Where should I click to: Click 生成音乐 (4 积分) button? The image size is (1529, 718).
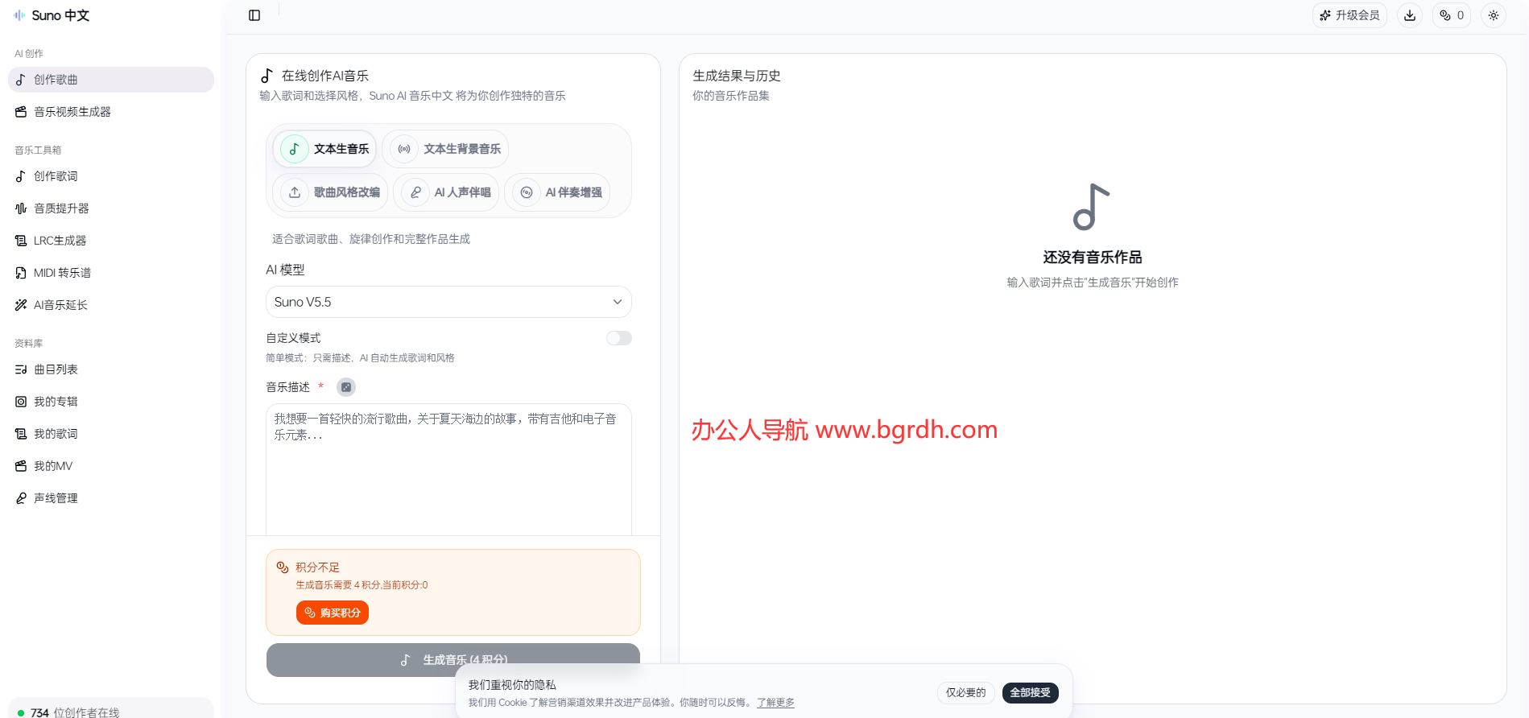click(453, 659)
